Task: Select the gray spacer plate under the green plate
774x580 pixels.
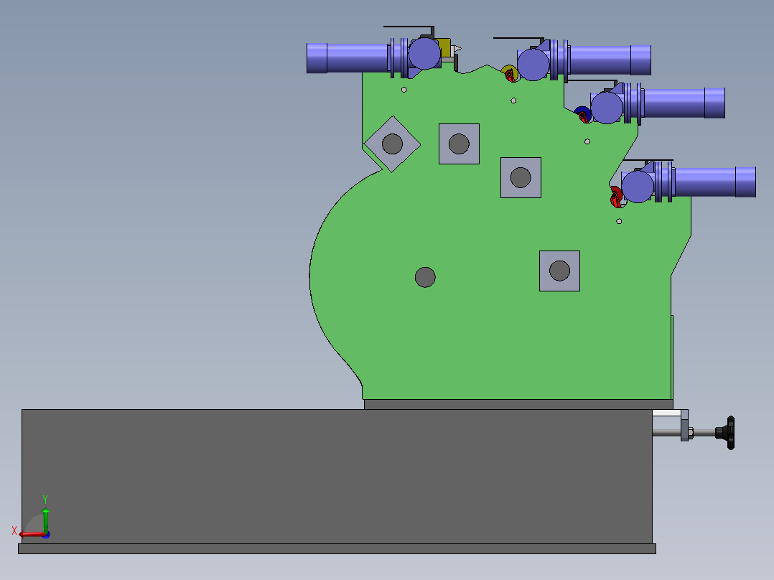Action: 518,404
